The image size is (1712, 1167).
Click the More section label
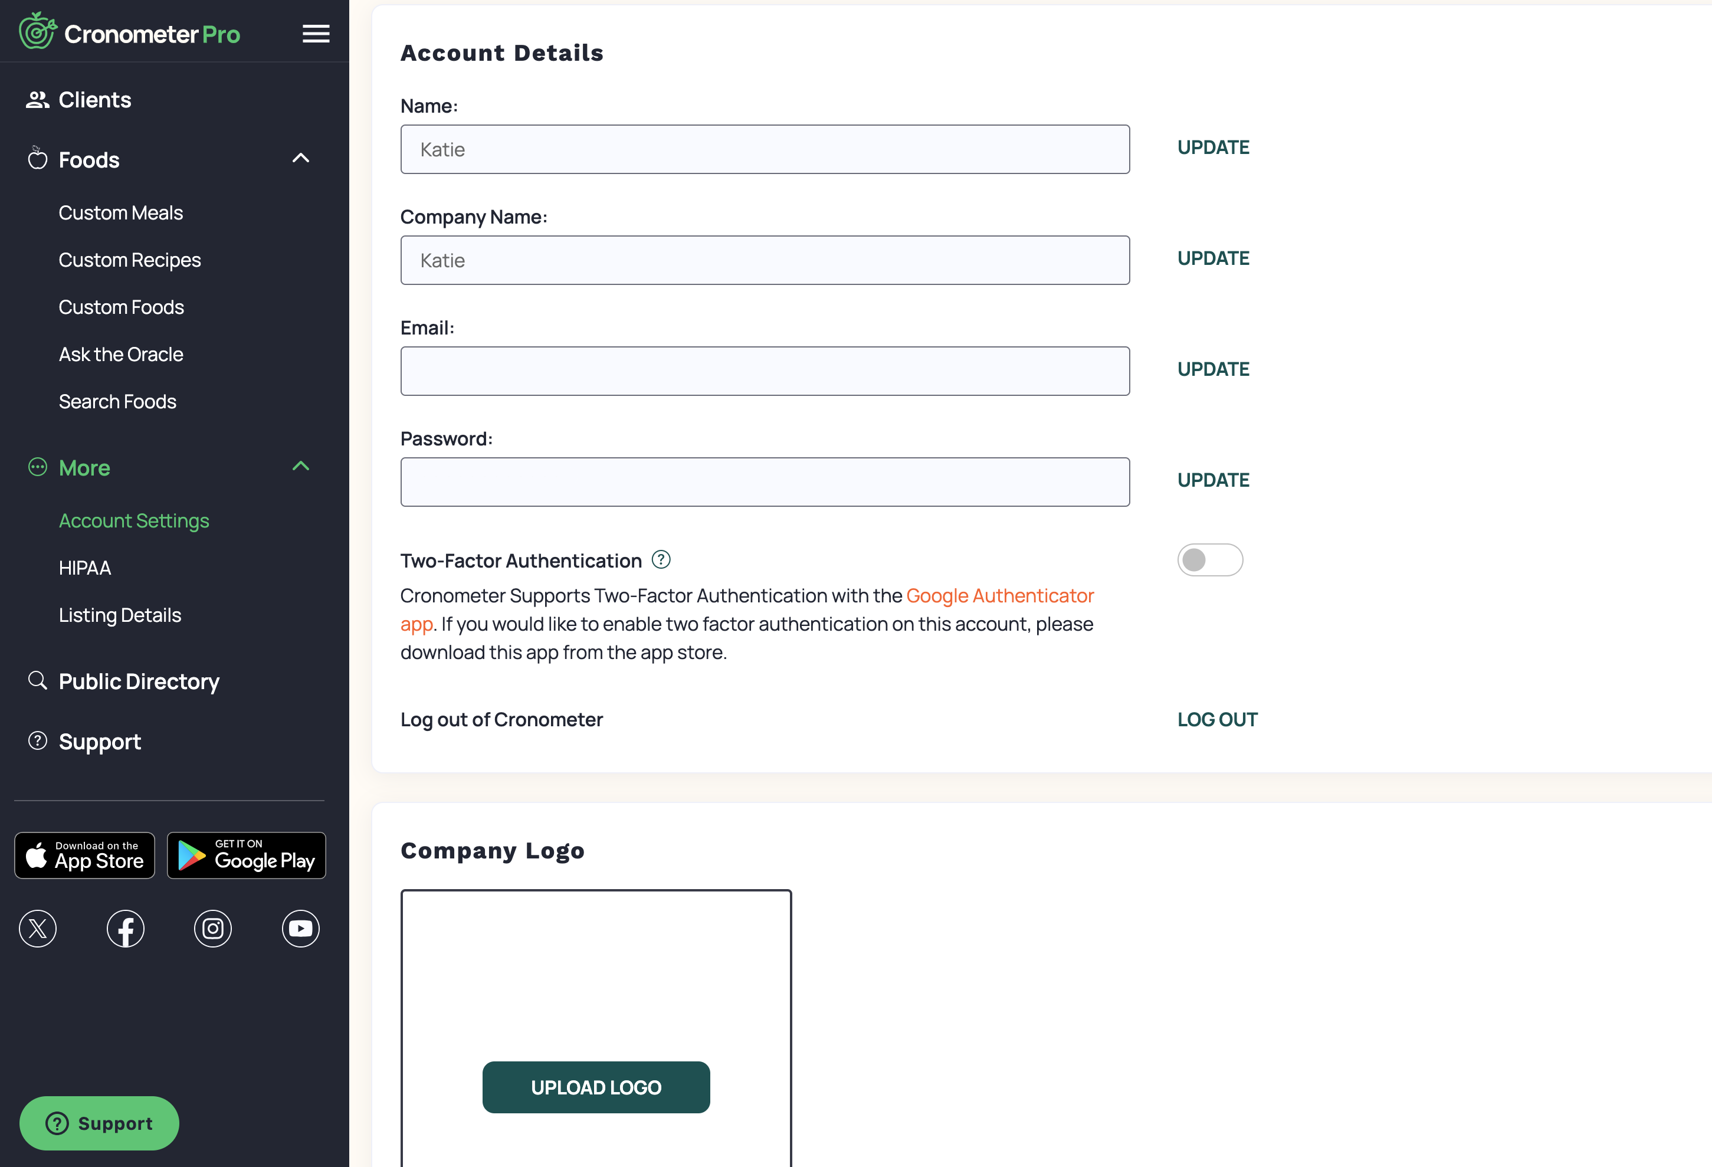85,468
